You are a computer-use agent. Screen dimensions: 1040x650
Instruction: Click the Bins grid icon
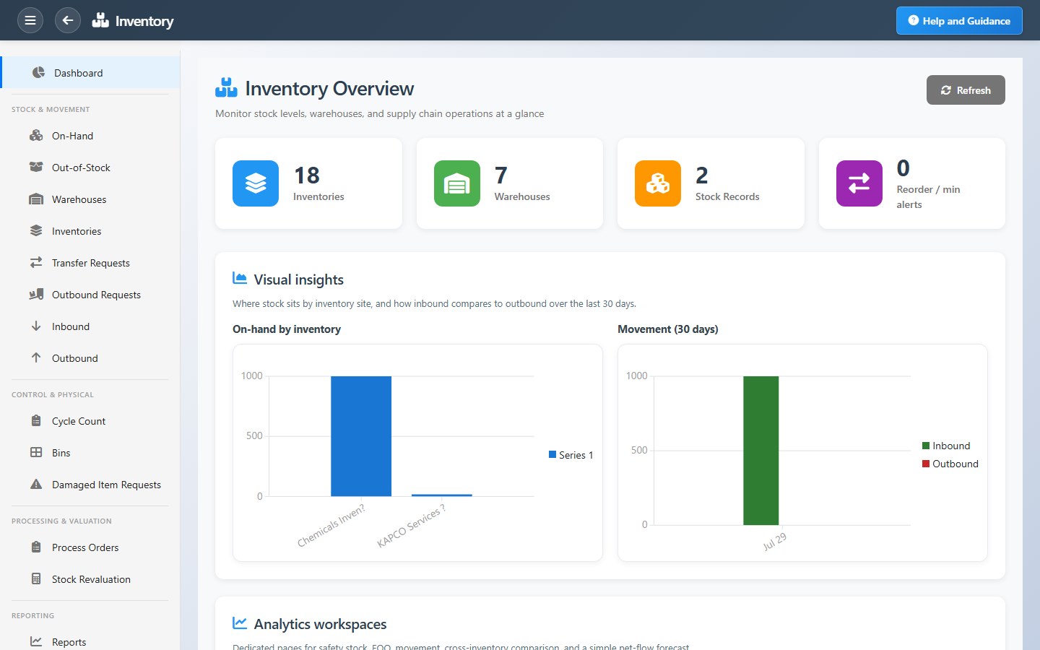point(36,452)
